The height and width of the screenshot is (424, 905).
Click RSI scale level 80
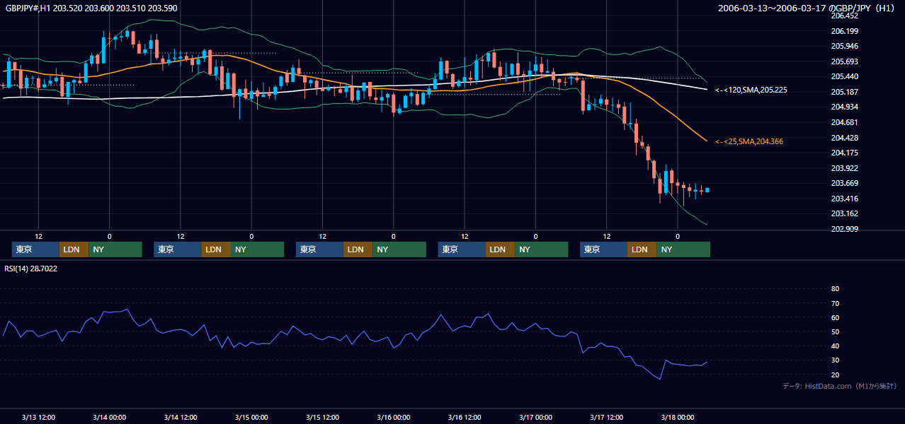pos(835,289)
